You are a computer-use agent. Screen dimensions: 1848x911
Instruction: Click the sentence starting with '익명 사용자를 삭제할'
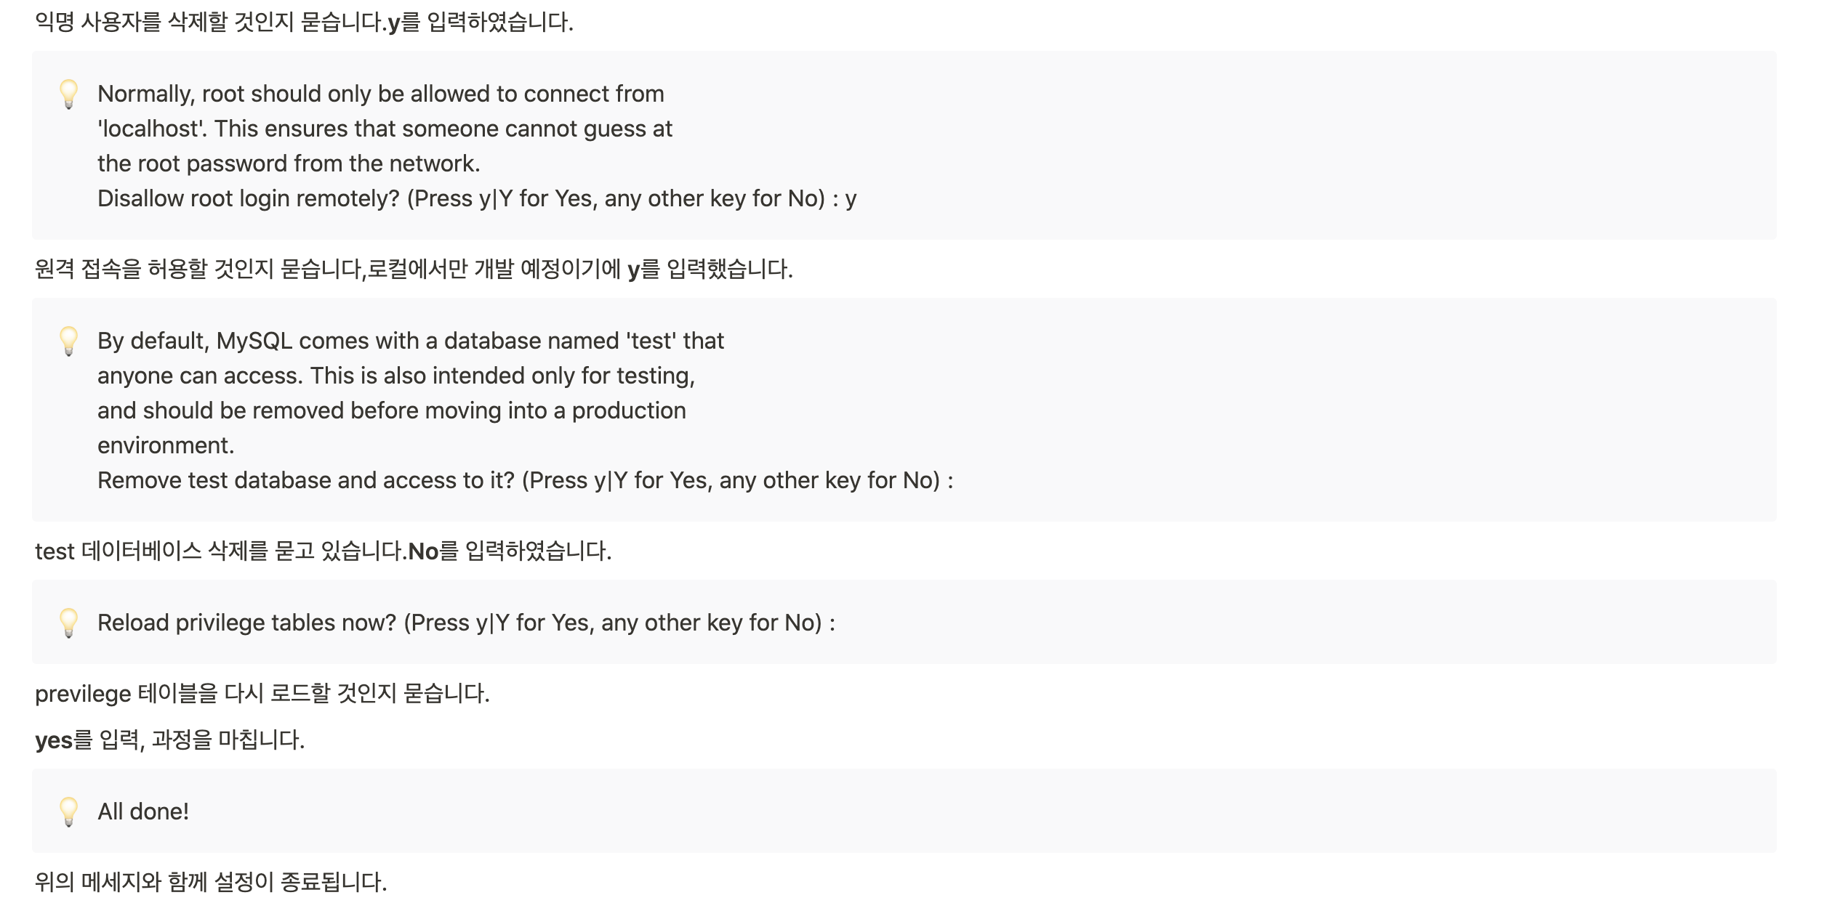304,23
